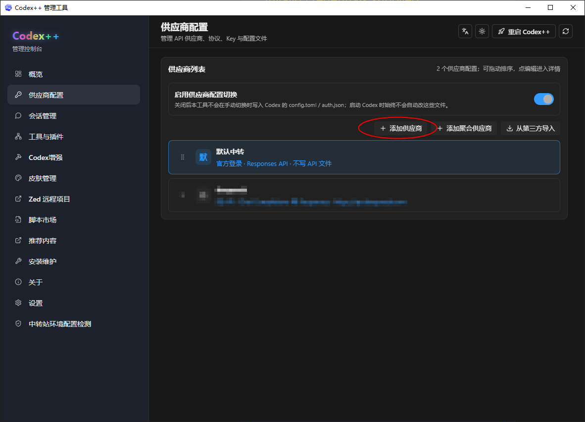Select the blurred second provider card

click(364, 195)
